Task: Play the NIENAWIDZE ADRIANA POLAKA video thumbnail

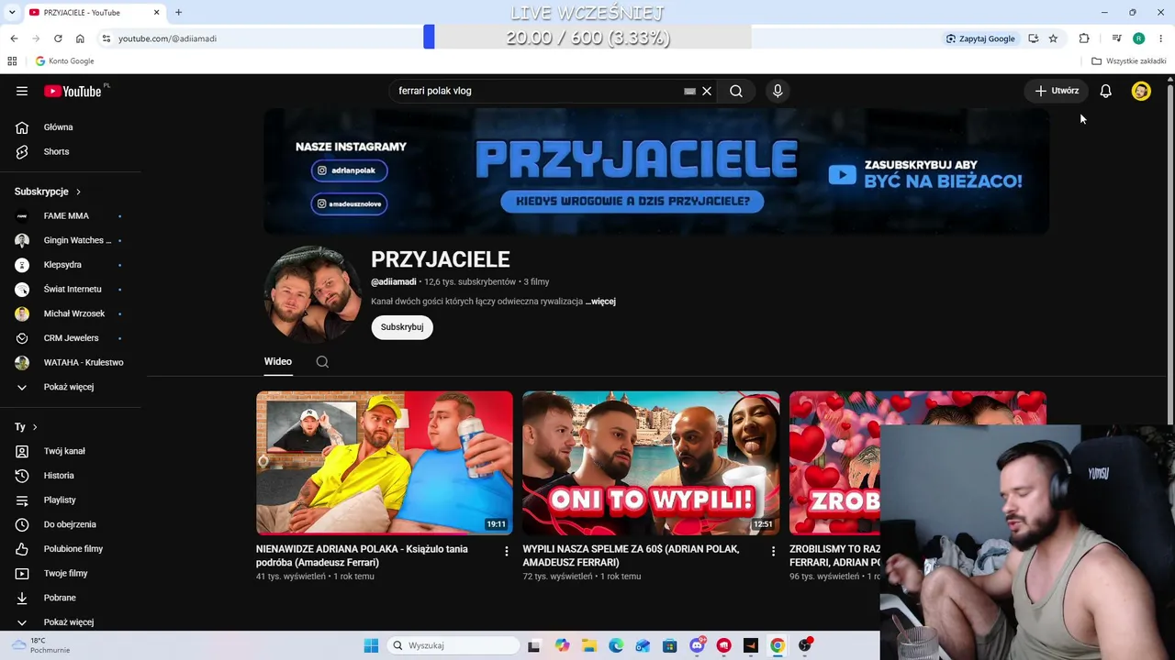Action: click(x=385, y=463)
